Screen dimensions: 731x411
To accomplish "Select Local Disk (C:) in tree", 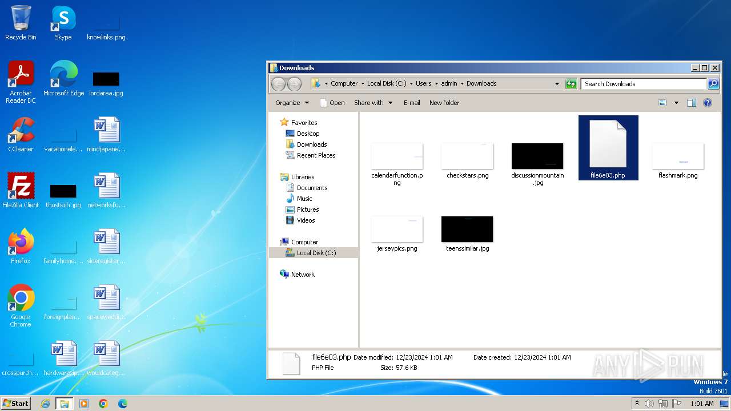I will point(316,253).
